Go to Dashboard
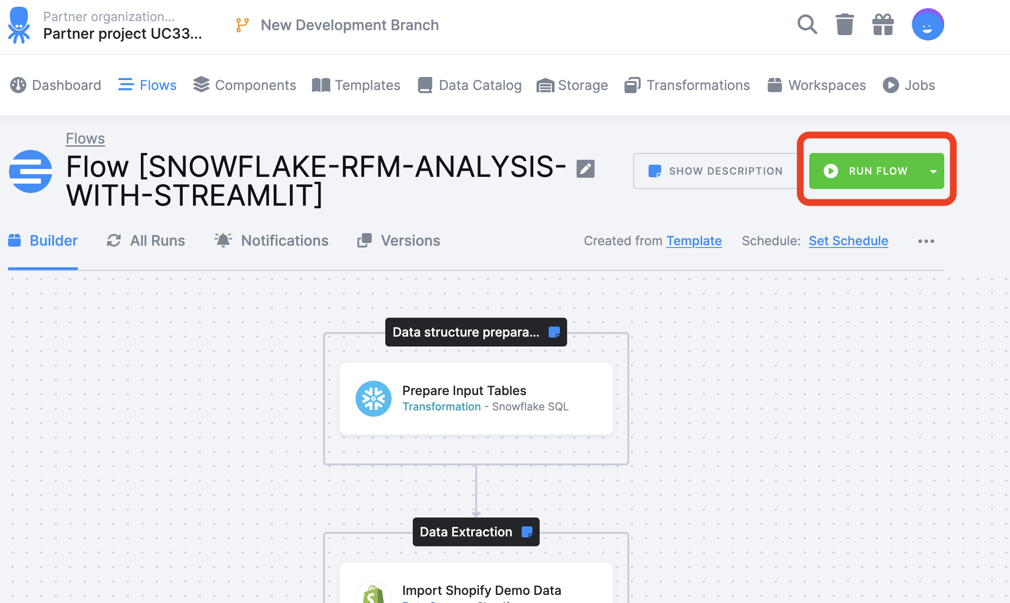Image resolution: width=1010 pixels, height=603 pixels. coord(56,85)
